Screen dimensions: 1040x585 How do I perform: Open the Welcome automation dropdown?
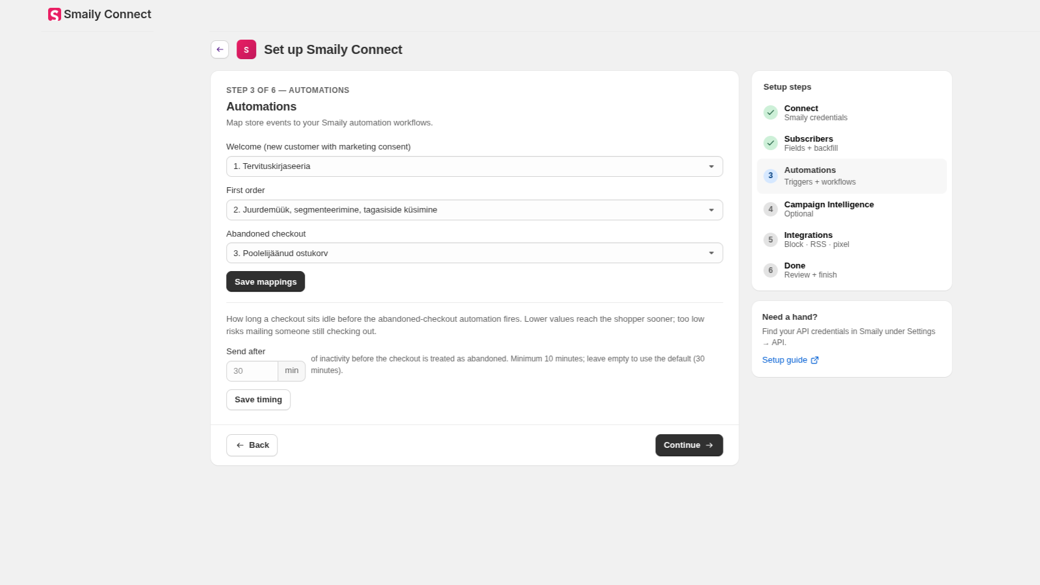coord(474,166)
